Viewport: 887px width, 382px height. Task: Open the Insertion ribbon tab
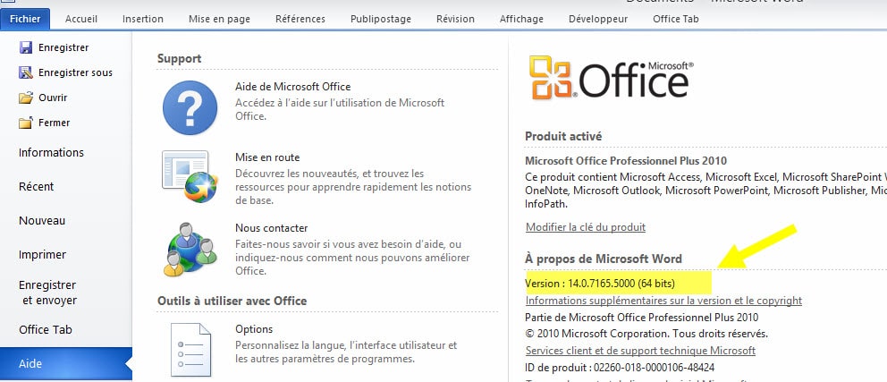coord(143,18)
